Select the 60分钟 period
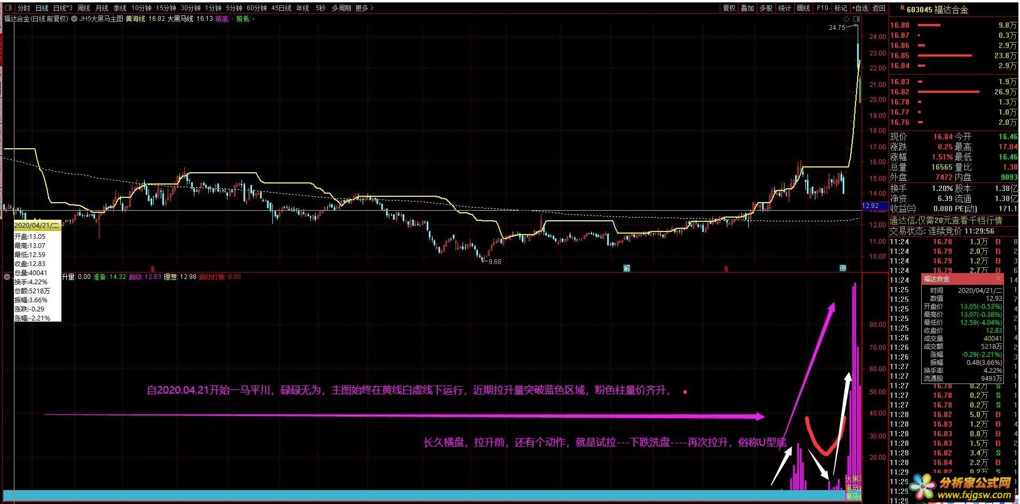The height and width of the screenshot is (504, 1020). point(257,8)
